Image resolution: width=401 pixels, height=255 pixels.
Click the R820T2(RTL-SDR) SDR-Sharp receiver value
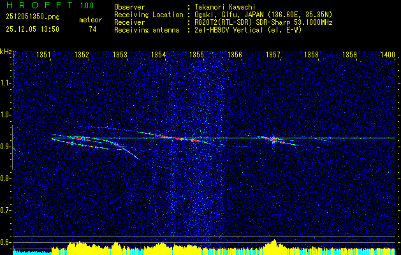(263, 22)
